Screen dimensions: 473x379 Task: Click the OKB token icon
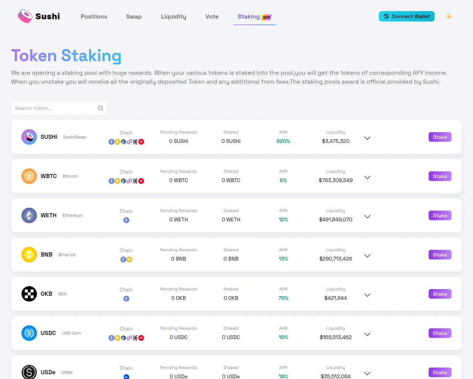(29, 294)
